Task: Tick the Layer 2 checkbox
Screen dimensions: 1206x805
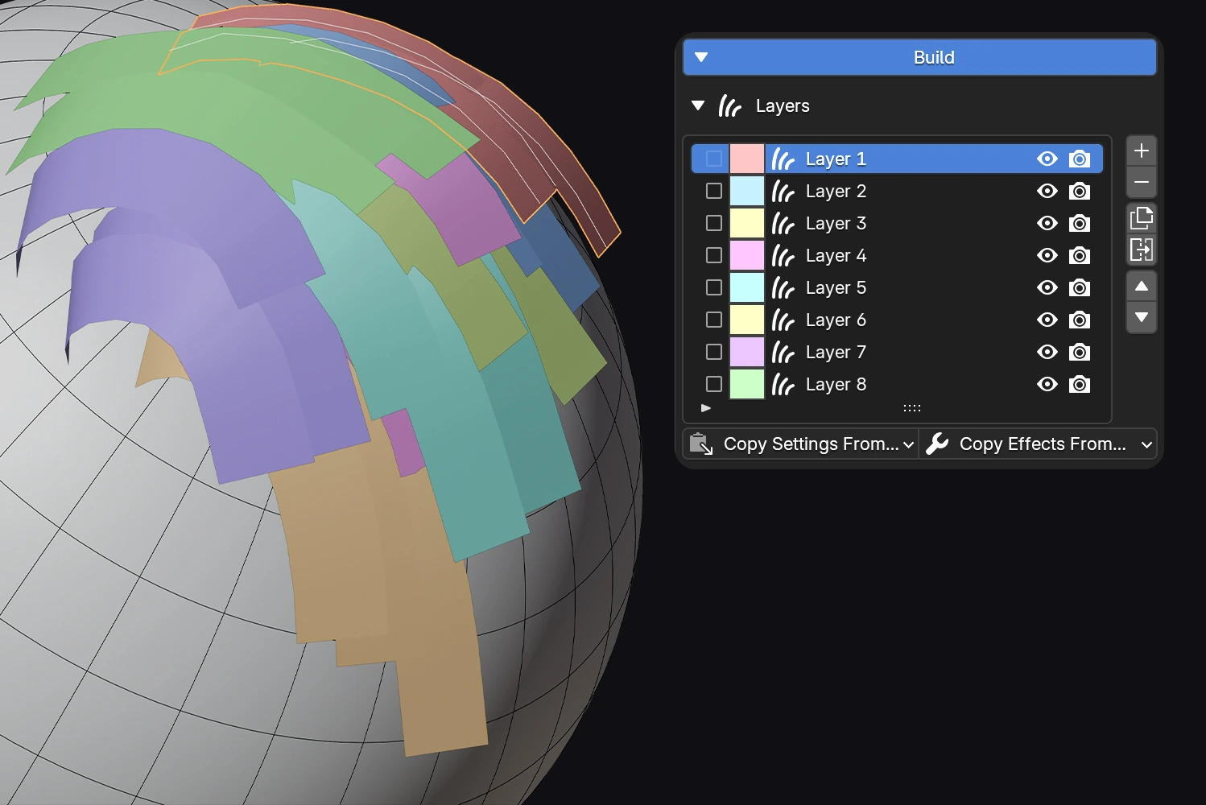Action: pos(714,191)
